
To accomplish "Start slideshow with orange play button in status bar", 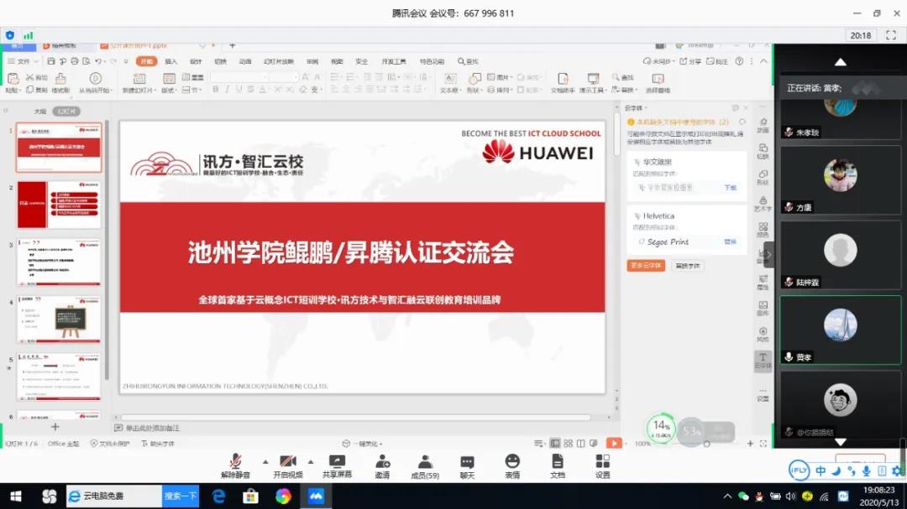I will pyautogui.click(x=614, y=443).
